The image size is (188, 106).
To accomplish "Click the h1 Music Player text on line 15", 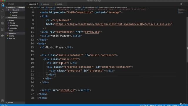I will pos(56,47).
